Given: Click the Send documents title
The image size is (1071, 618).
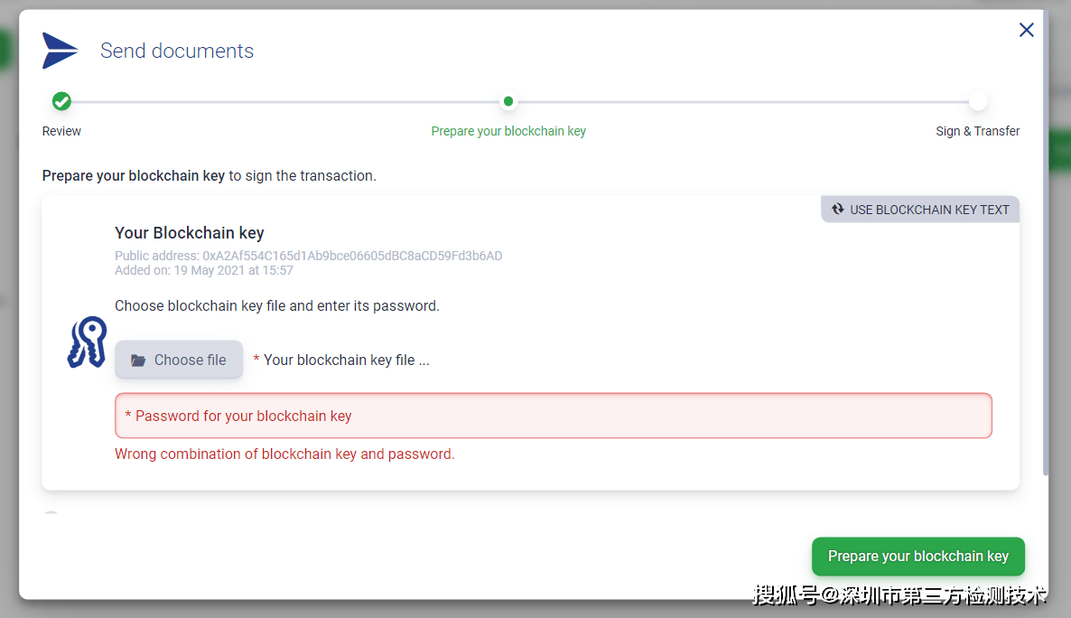Looking at the screenshot, I should [177, 51].
